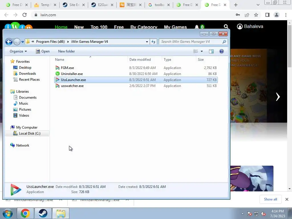Viewport: 292px width, 219px height.
Task: Click the iWin notification bell
Action: tap(197, 27)
